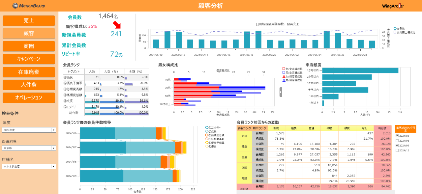
Task: Toggle 会員数 legend circle in daily chart
Action: 395,29
